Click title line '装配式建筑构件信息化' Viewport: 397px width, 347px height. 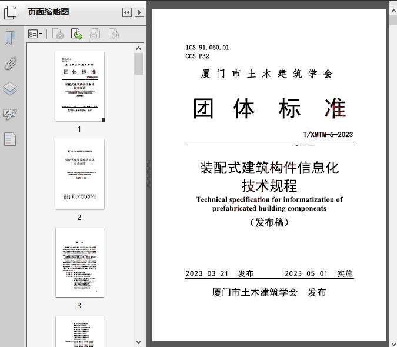pyautogui.click(x=269, y=168)
